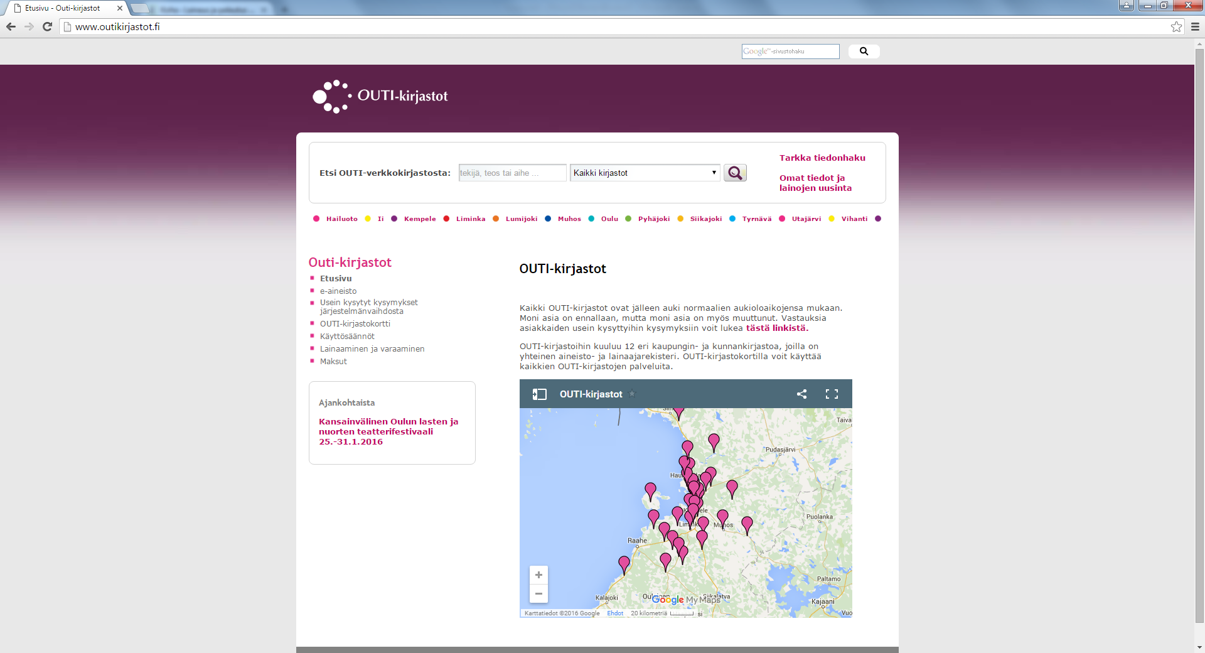Viewport: 1205px width, 653px height.
Task: Share the OUTI-kirjastot map
Action: click(801, 394)
